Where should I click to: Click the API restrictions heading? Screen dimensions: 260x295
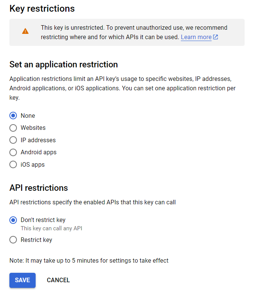[39, 188]
